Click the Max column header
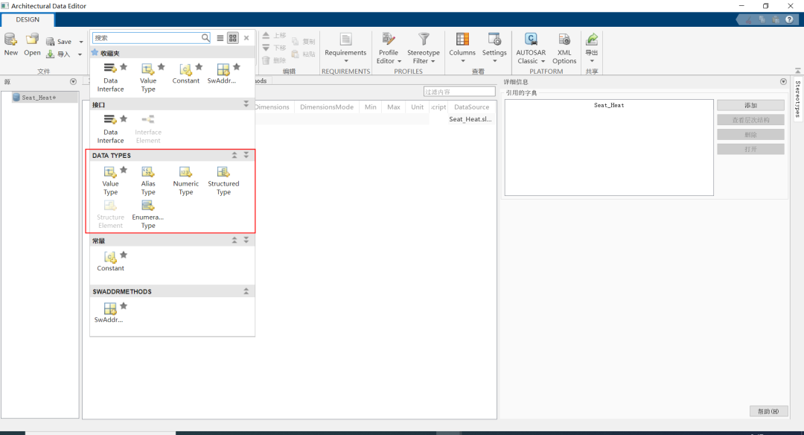This screenshot has width=804, height=435. click(394, 107)
